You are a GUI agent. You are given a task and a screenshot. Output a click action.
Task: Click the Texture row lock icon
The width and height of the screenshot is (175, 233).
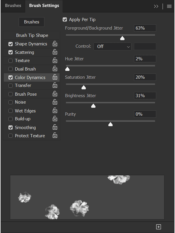(x=55, y=61)
